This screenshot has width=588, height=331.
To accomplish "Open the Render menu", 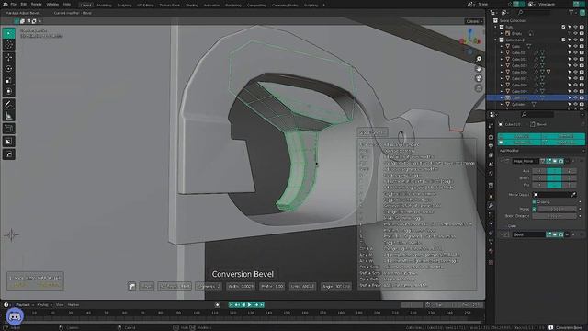I will pos(37,4).
